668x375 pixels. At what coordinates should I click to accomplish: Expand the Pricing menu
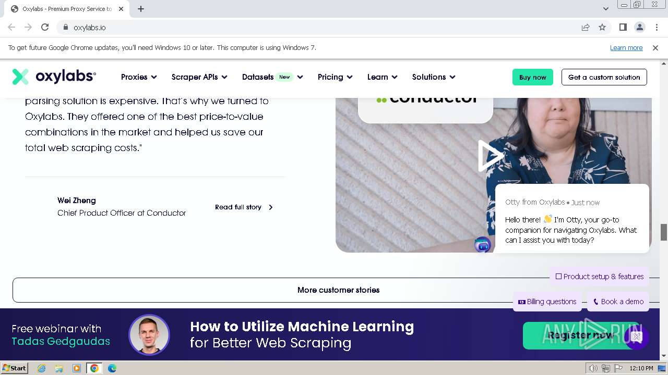coord(335,77)
